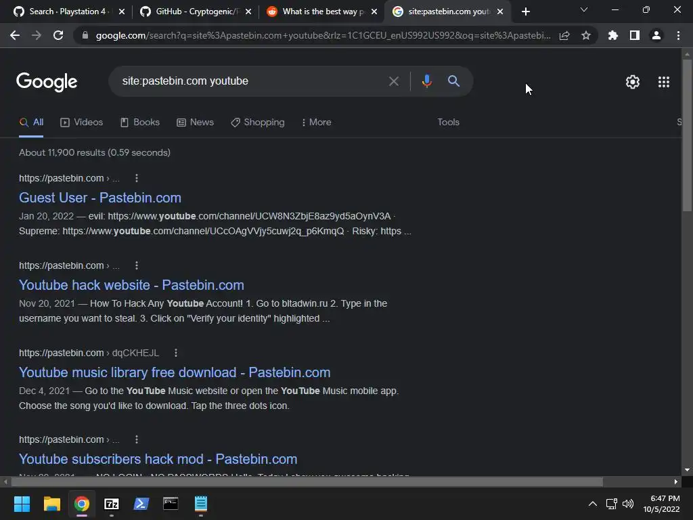Image resolution: width=693 pixels, height=520 pixels.
Task: Launch PowerShell from the taskbar
Action: (x=141, y=504)
